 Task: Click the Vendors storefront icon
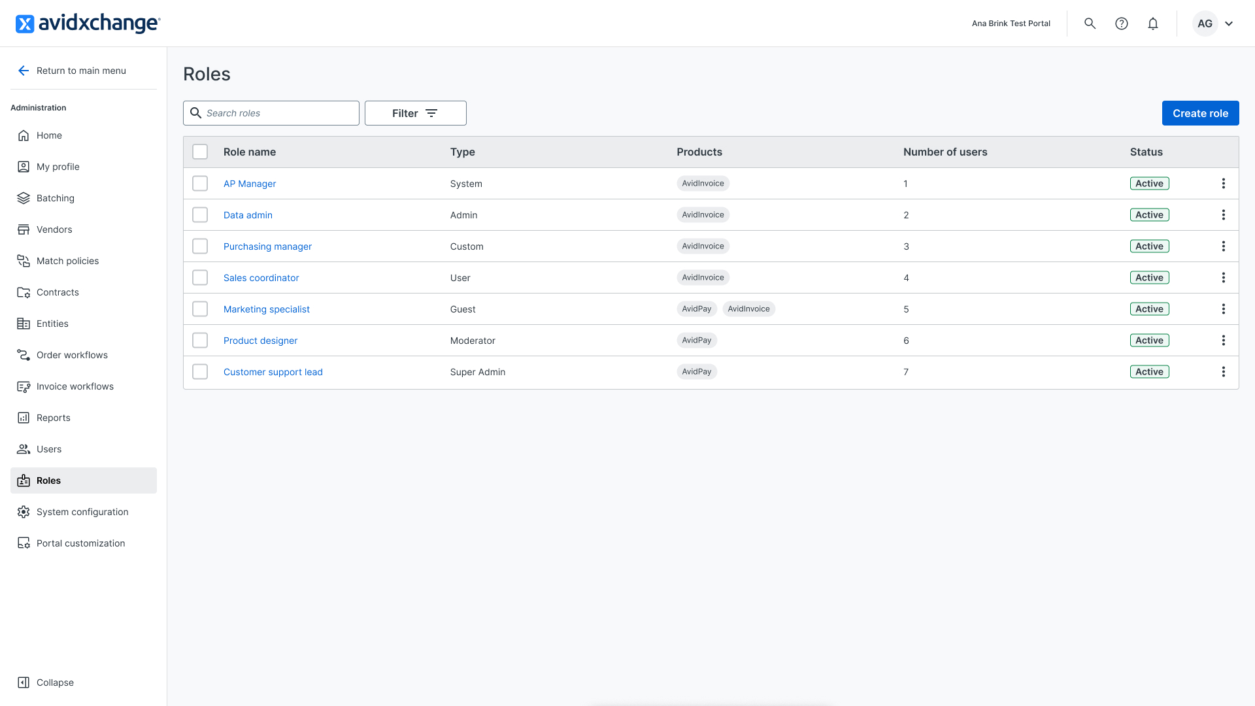[24, 229]
